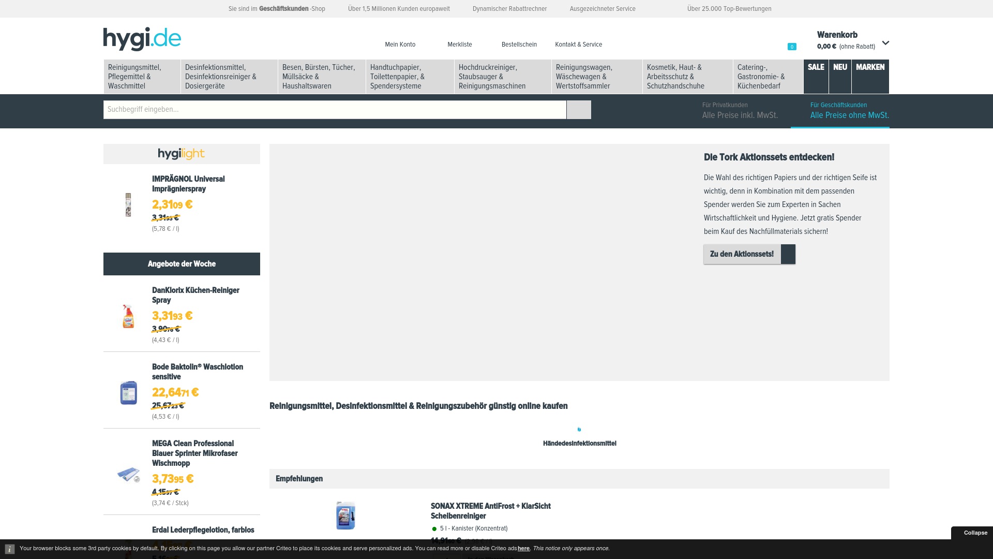This screenshot has width=993, height=559.
Task: Click the Händedesinfektionsmittel category icon
Action: point(579,429)
